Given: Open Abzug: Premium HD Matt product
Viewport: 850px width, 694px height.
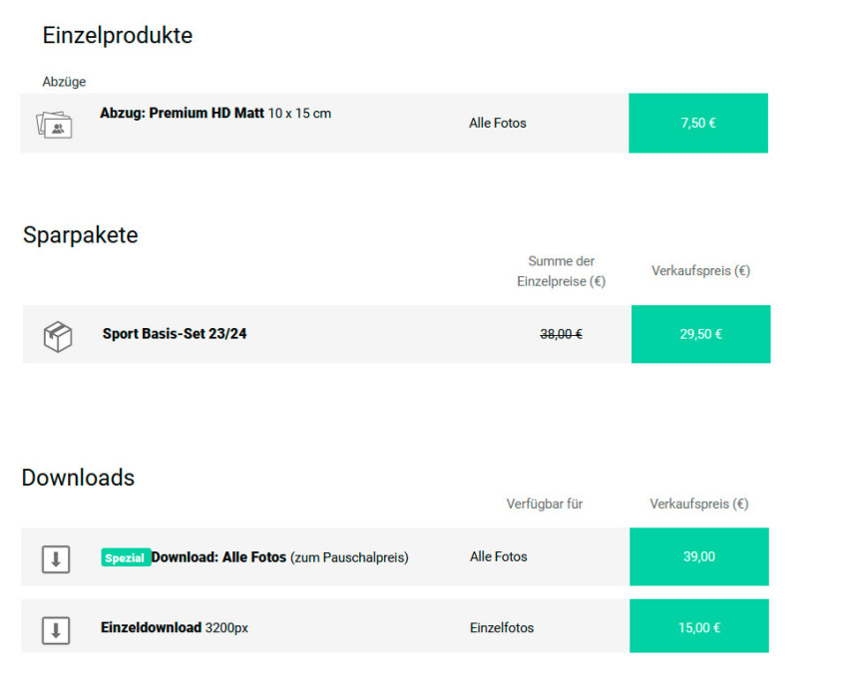Looking at the screenshot, I should pyautogui.click(x=182, y=114).
